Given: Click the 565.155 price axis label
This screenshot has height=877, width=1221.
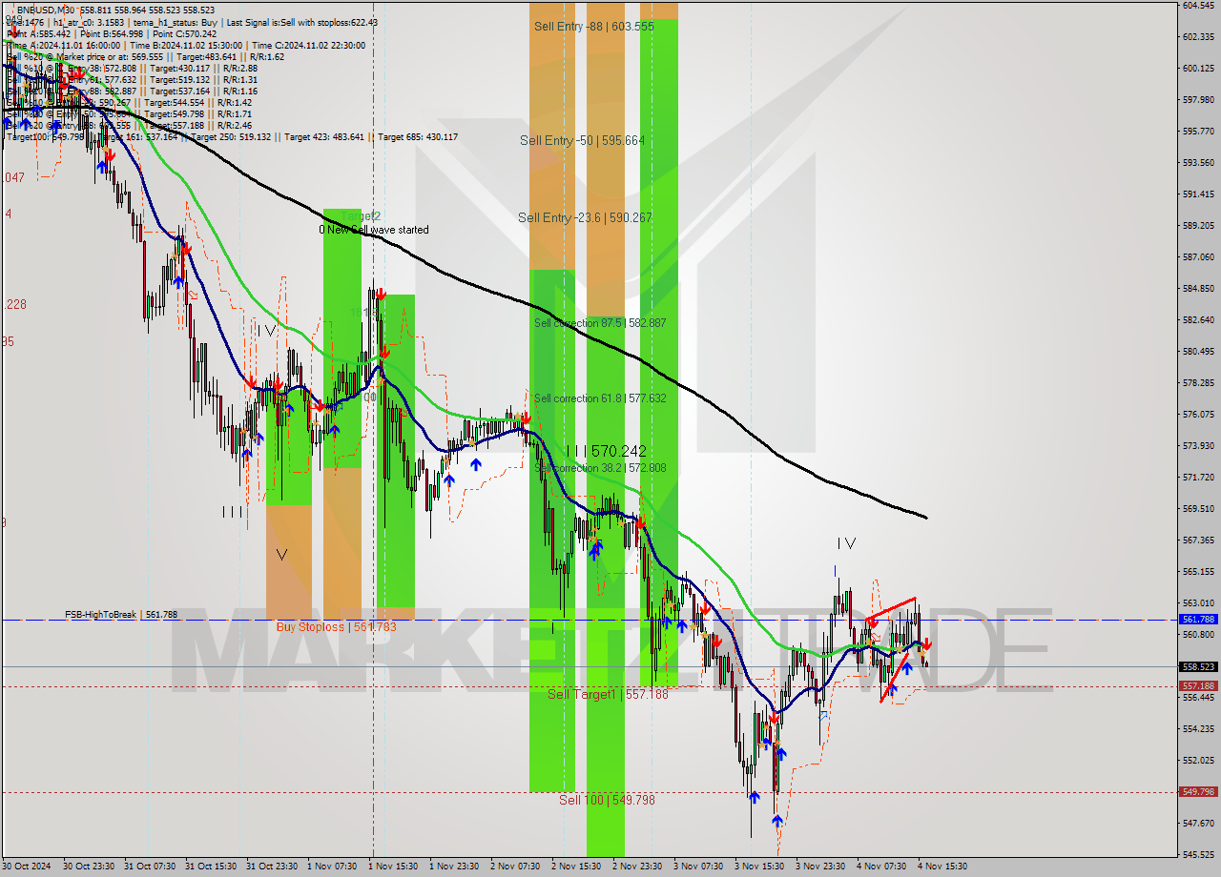Looking at the screenshot, I should (x=1198, y=572).
